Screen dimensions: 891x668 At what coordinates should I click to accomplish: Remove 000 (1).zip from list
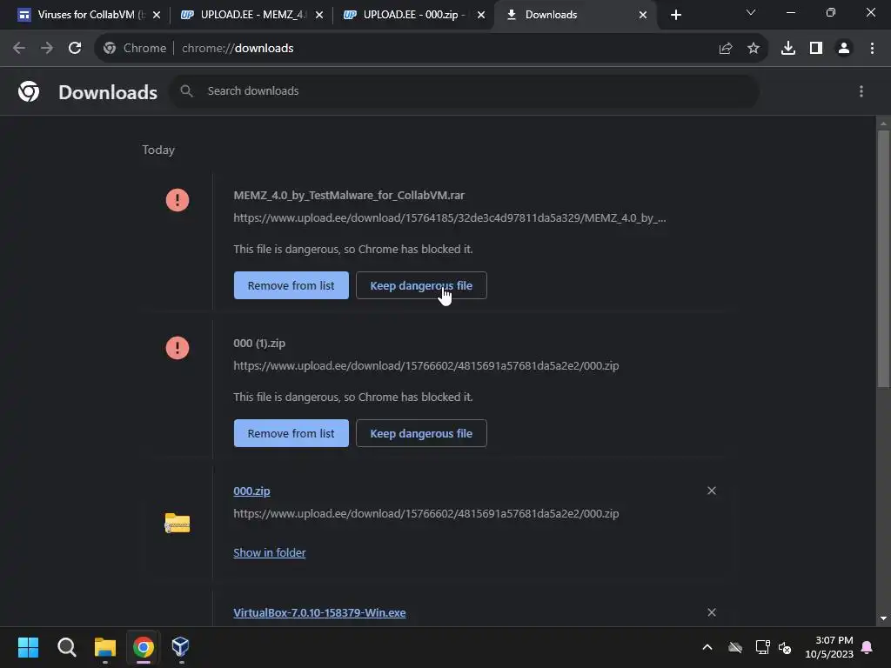point(291,433)
